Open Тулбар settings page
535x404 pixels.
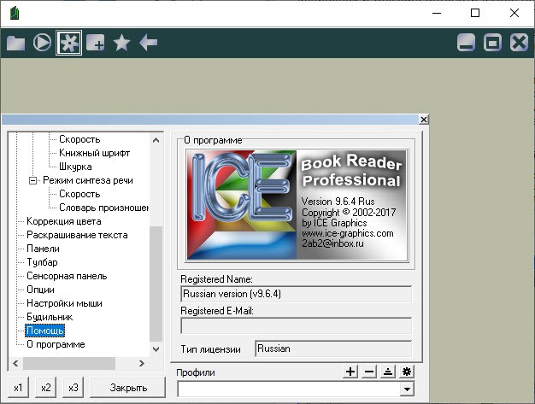(43, 262)
